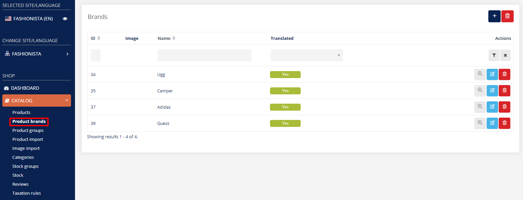Open Reviews menu item
This screenshot has width=523, height=200.
pos(20,184)
